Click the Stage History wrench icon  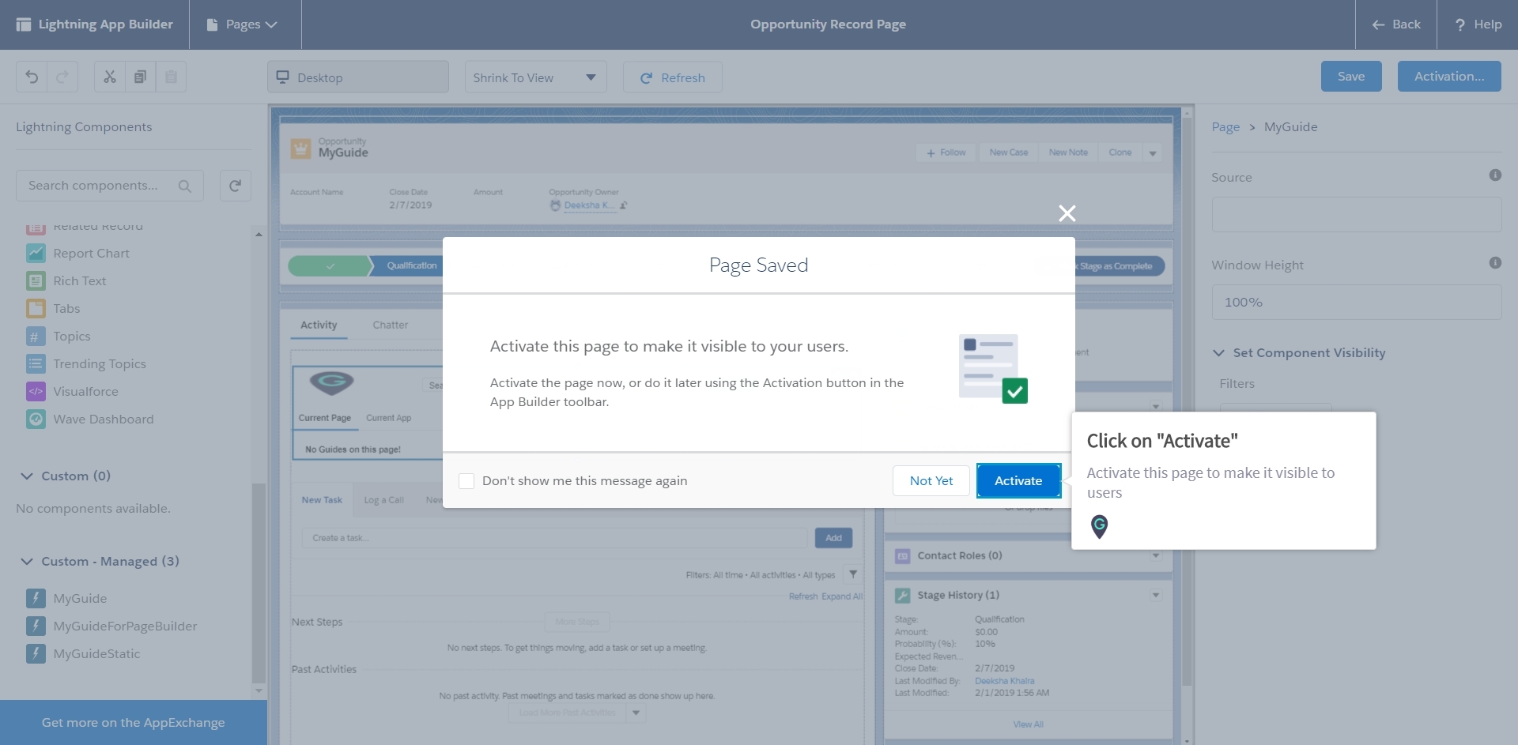tap(902, 596)
